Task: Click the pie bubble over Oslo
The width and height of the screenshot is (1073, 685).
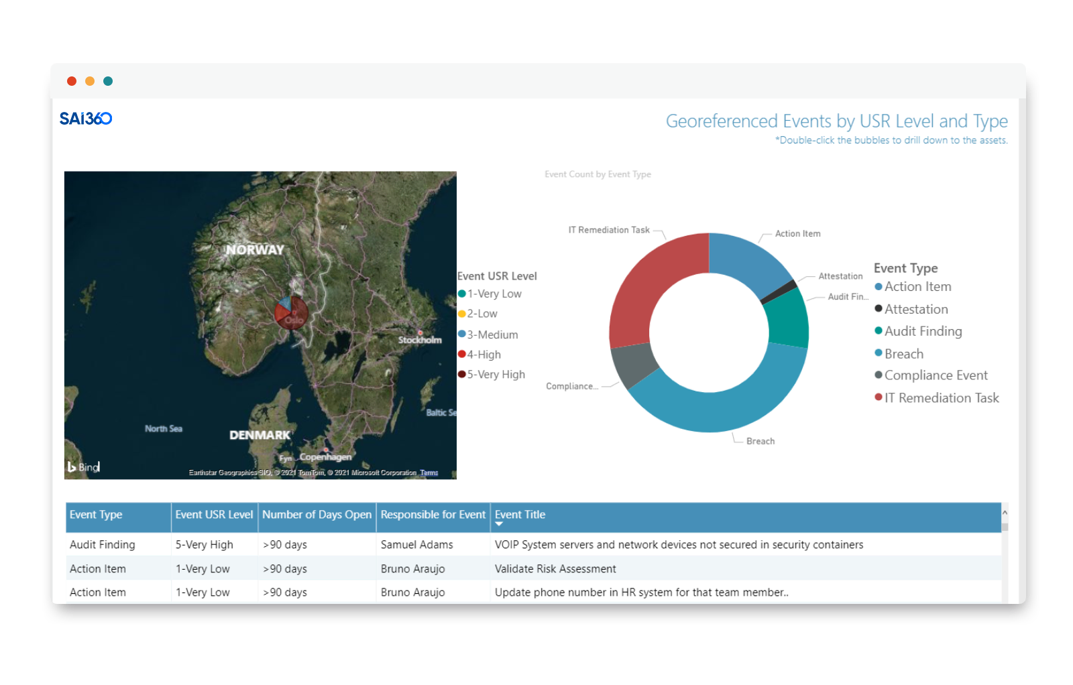Action: click(291, 312)
